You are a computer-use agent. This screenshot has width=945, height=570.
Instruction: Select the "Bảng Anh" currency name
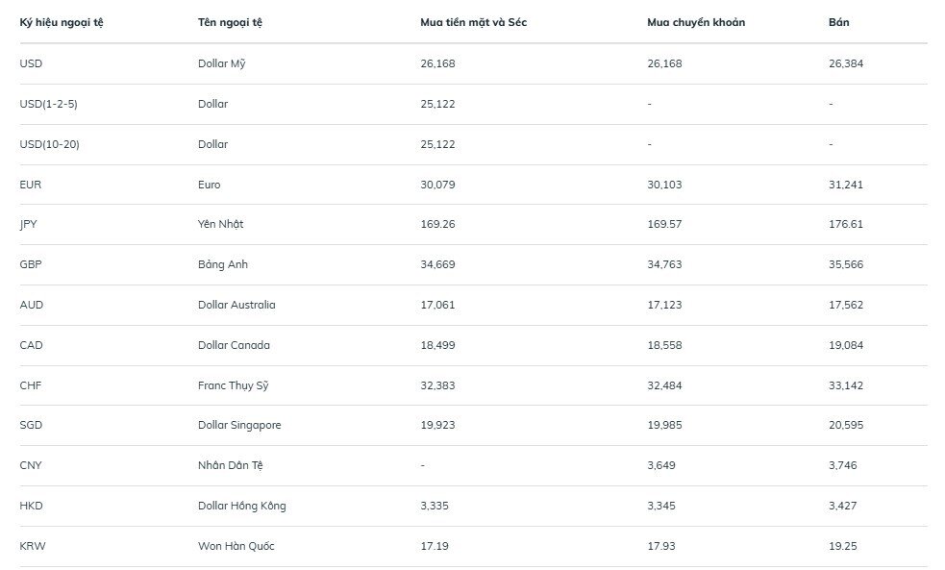pos(222,264)
